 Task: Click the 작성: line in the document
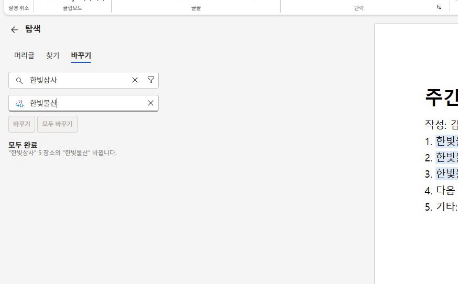click(x=441, y=125)
